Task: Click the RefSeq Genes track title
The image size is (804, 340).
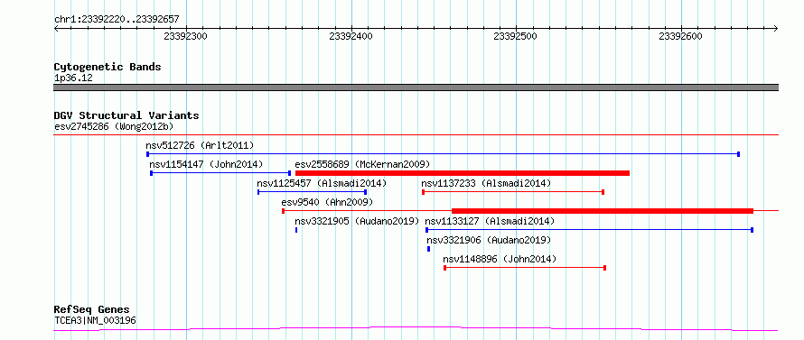Action: pyautogui.click(x=92, y=310)
